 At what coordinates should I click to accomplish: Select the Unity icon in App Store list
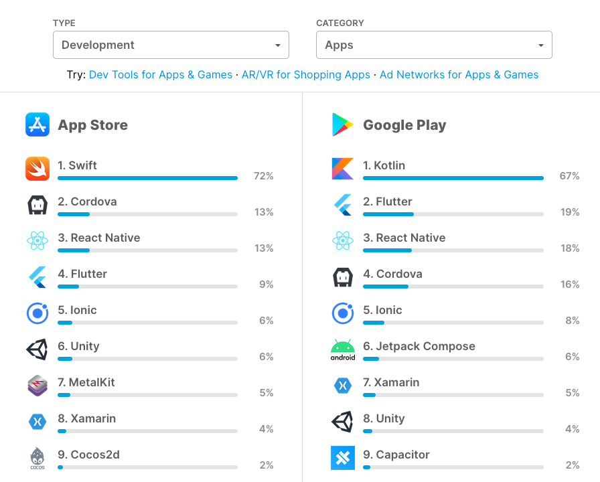pos(37,349)
